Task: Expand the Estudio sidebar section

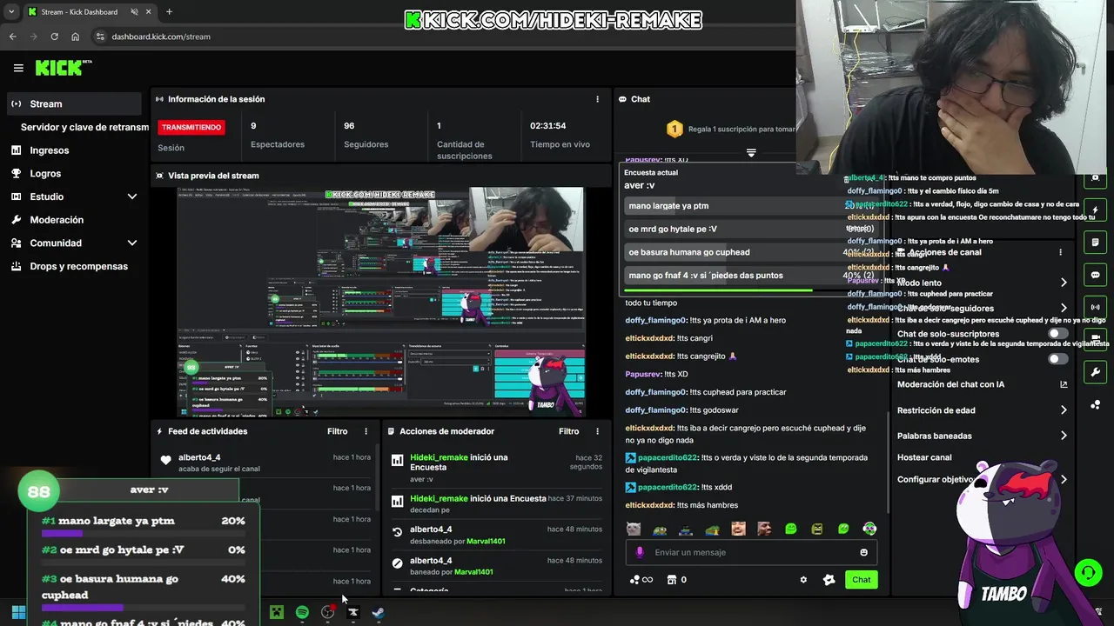Action: click(x=132, y=196)
